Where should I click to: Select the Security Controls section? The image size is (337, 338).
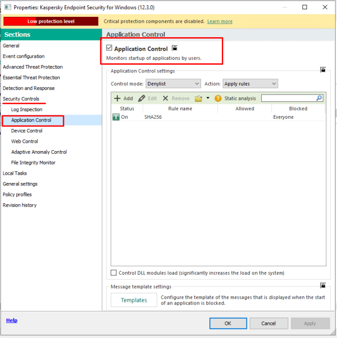click(21, 99)
